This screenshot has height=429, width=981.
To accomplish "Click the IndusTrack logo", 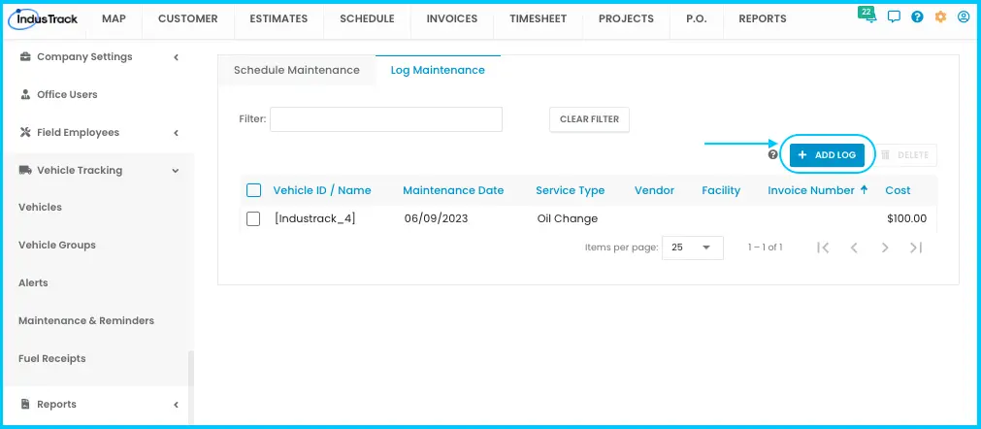I will pos(43,18).
